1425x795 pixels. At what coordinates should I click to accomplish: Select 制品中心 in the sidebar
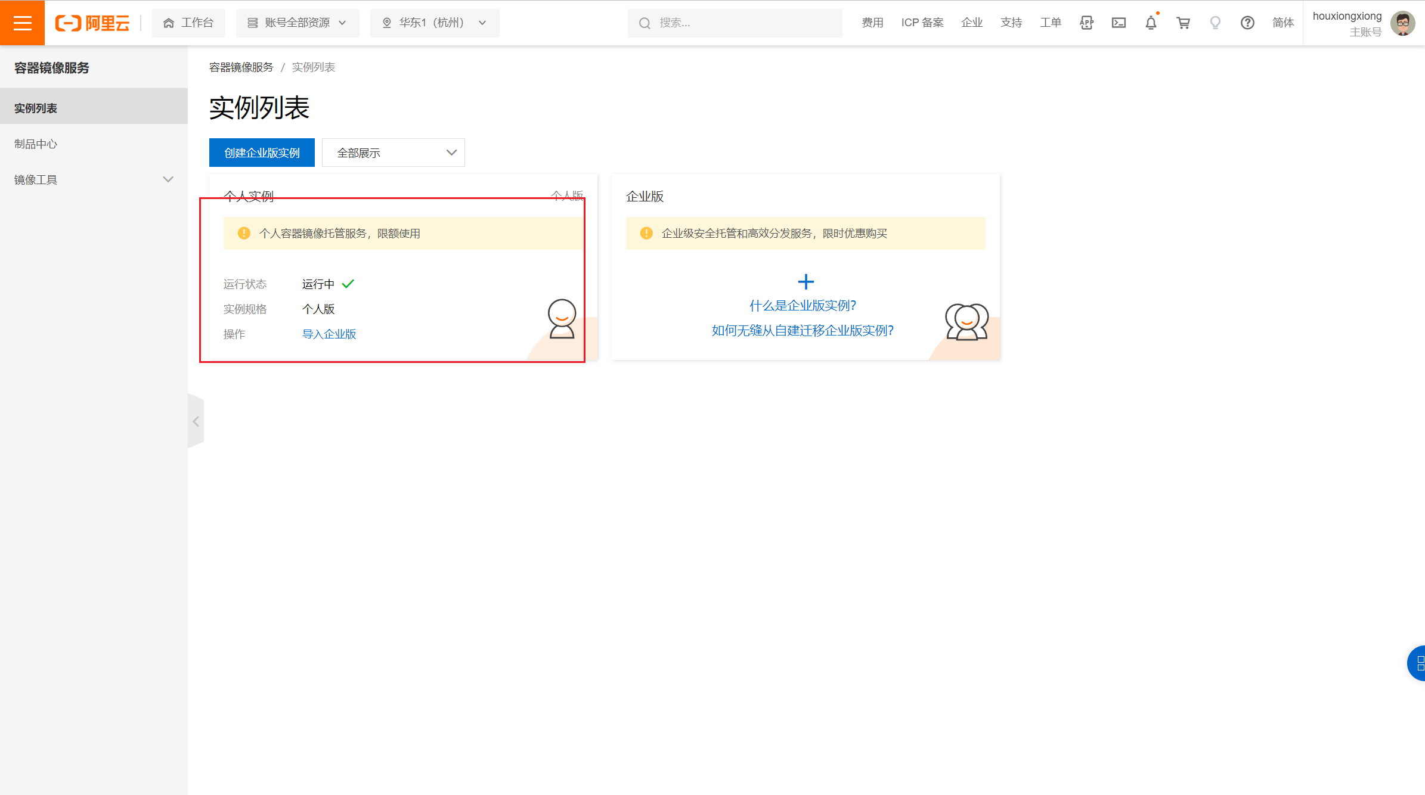(x=36, y=144)
